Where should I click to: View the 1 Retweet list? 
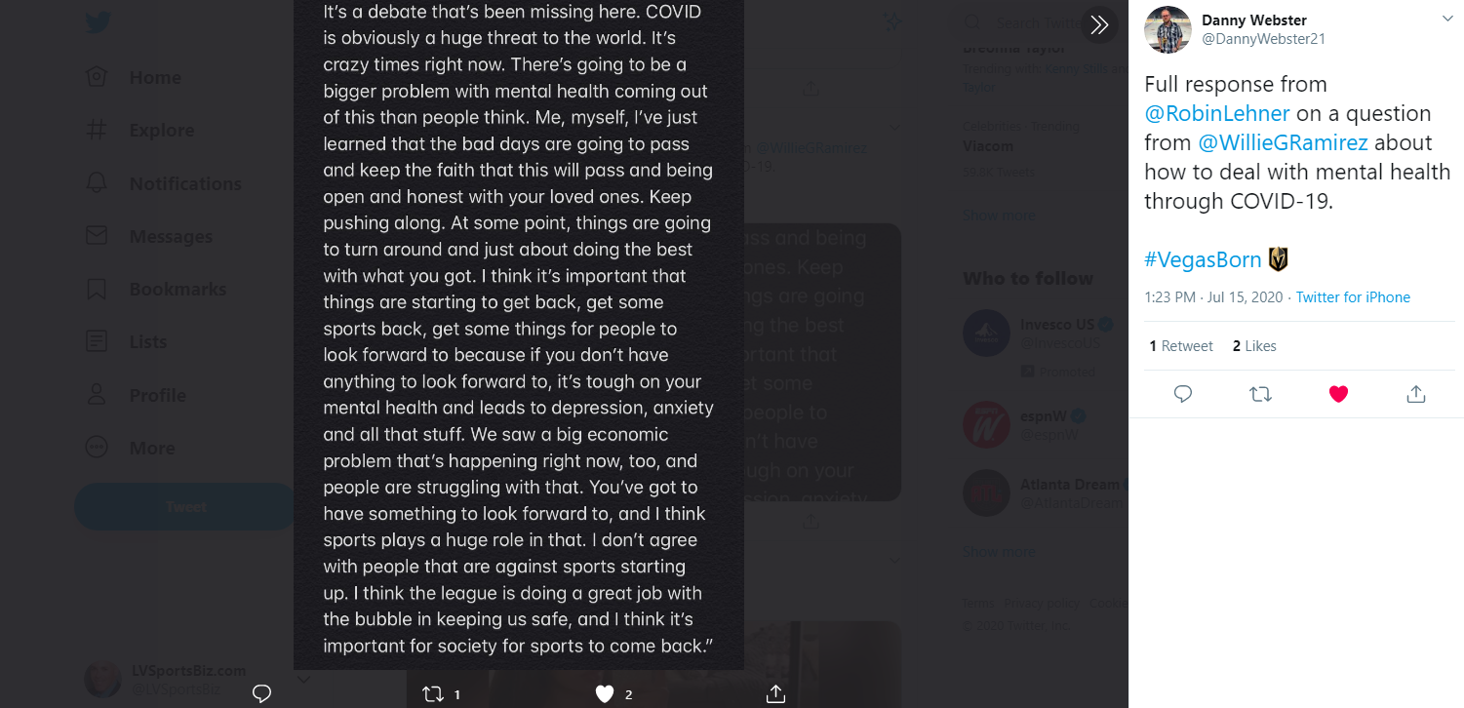click(x=1181, y=346)
